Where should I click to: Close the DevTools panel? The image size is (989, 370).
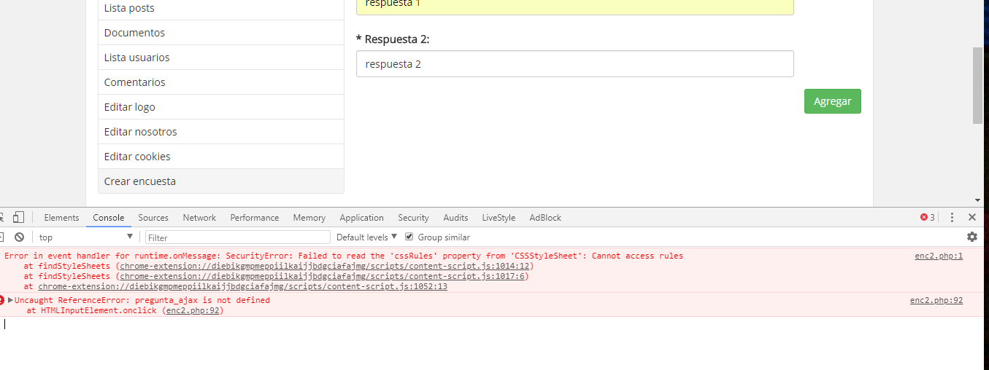click(971, 217)
